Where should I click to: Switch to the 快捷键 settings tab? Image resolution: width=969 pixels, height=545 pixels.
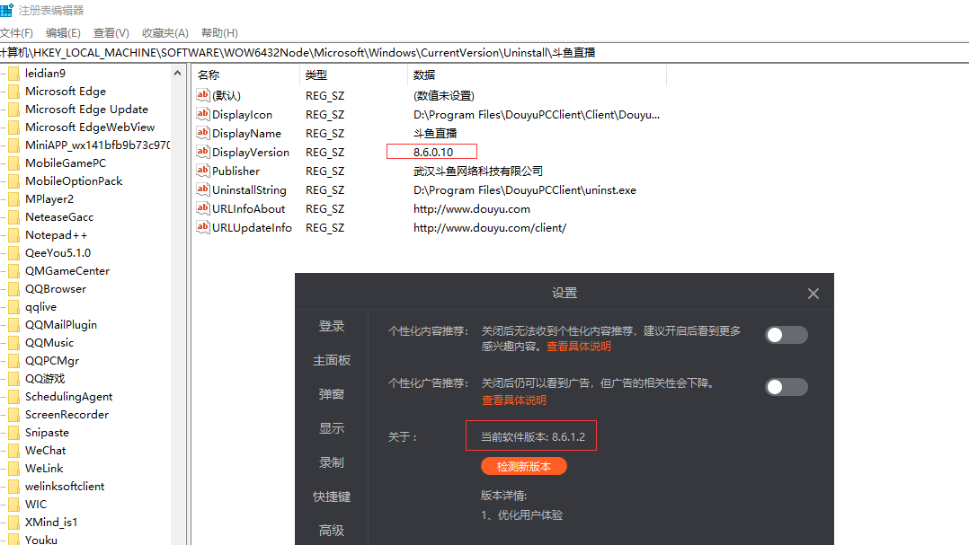coord(331,497)
